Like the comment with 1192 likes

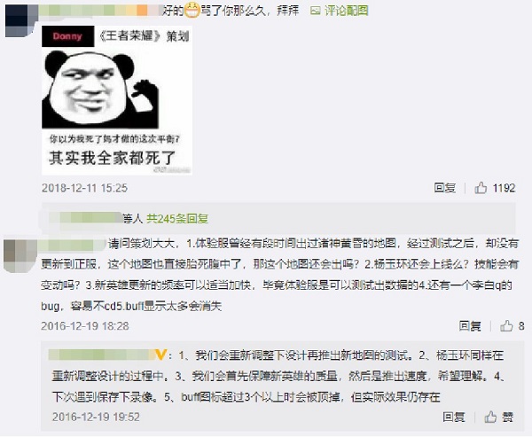(481, 188)
